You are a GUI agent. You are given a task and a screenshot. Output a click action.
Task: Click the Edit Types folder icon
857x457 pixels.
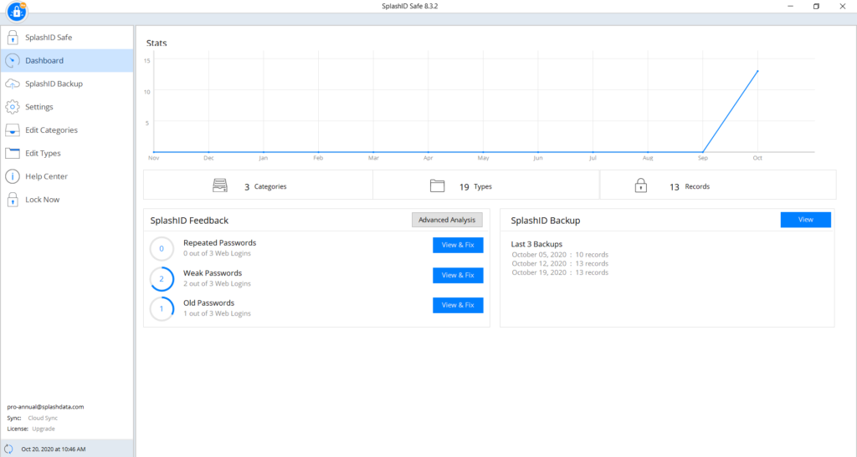[13, 153]
